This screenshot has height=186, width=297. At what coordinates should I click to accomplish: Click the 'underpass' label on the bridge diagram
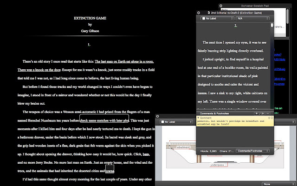tap(217, 165)
